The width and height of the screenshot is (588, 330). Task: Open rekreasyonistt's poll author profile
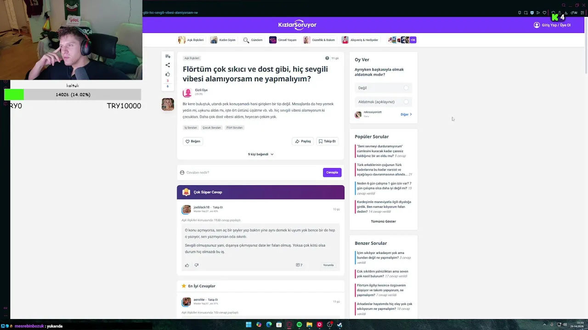click(x=358, y=115)
